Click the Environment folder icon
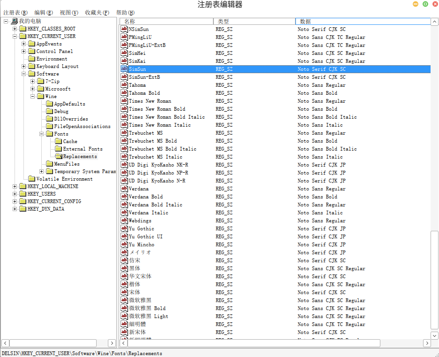The image size is (439, 357). pos(31,59)
